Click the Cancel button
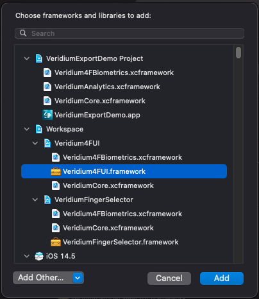This screenshot has width=259, height=299. 169,278
